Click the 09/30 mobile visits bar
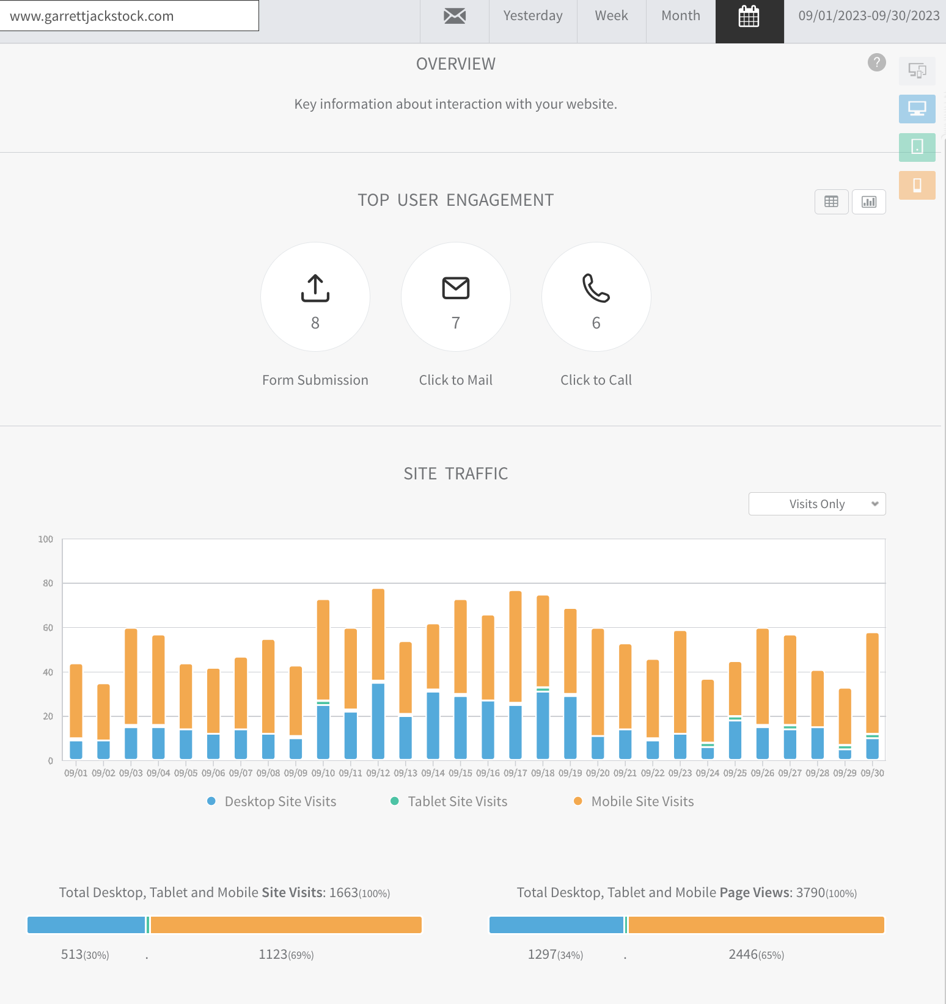 point(873,683)
